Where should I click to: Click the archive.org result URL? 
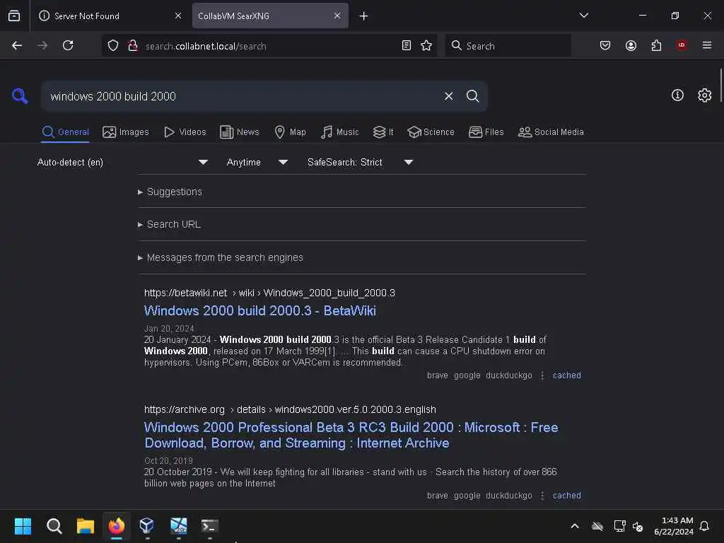tap(290, 409)
